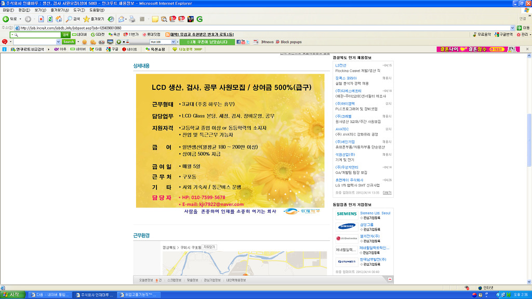This screenshot has width=532, height=299.
Task: Expand the Search button options arrow
Action: click(x=78, y=42)
